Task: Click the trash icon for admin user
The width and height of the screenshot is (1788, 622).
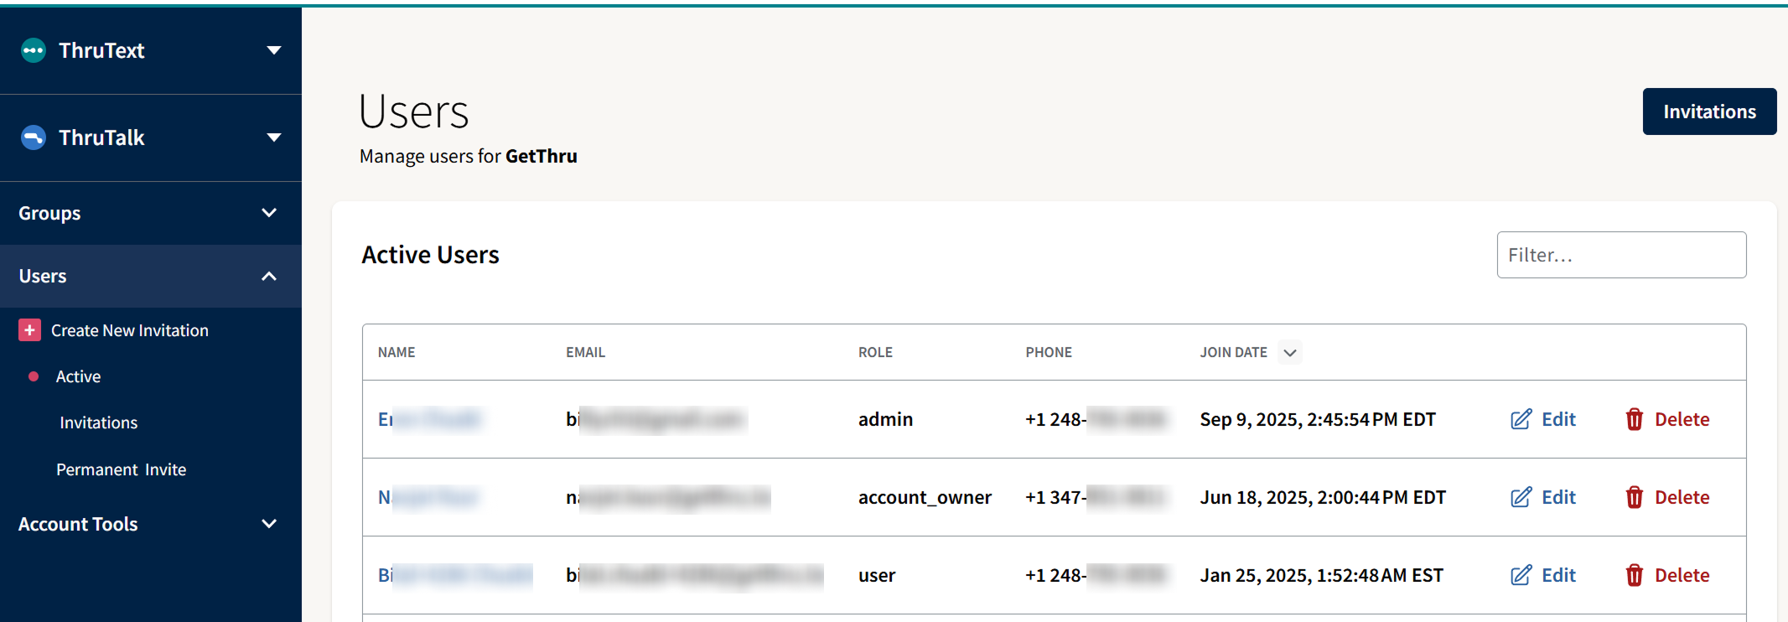Action: click(1635, 419)
